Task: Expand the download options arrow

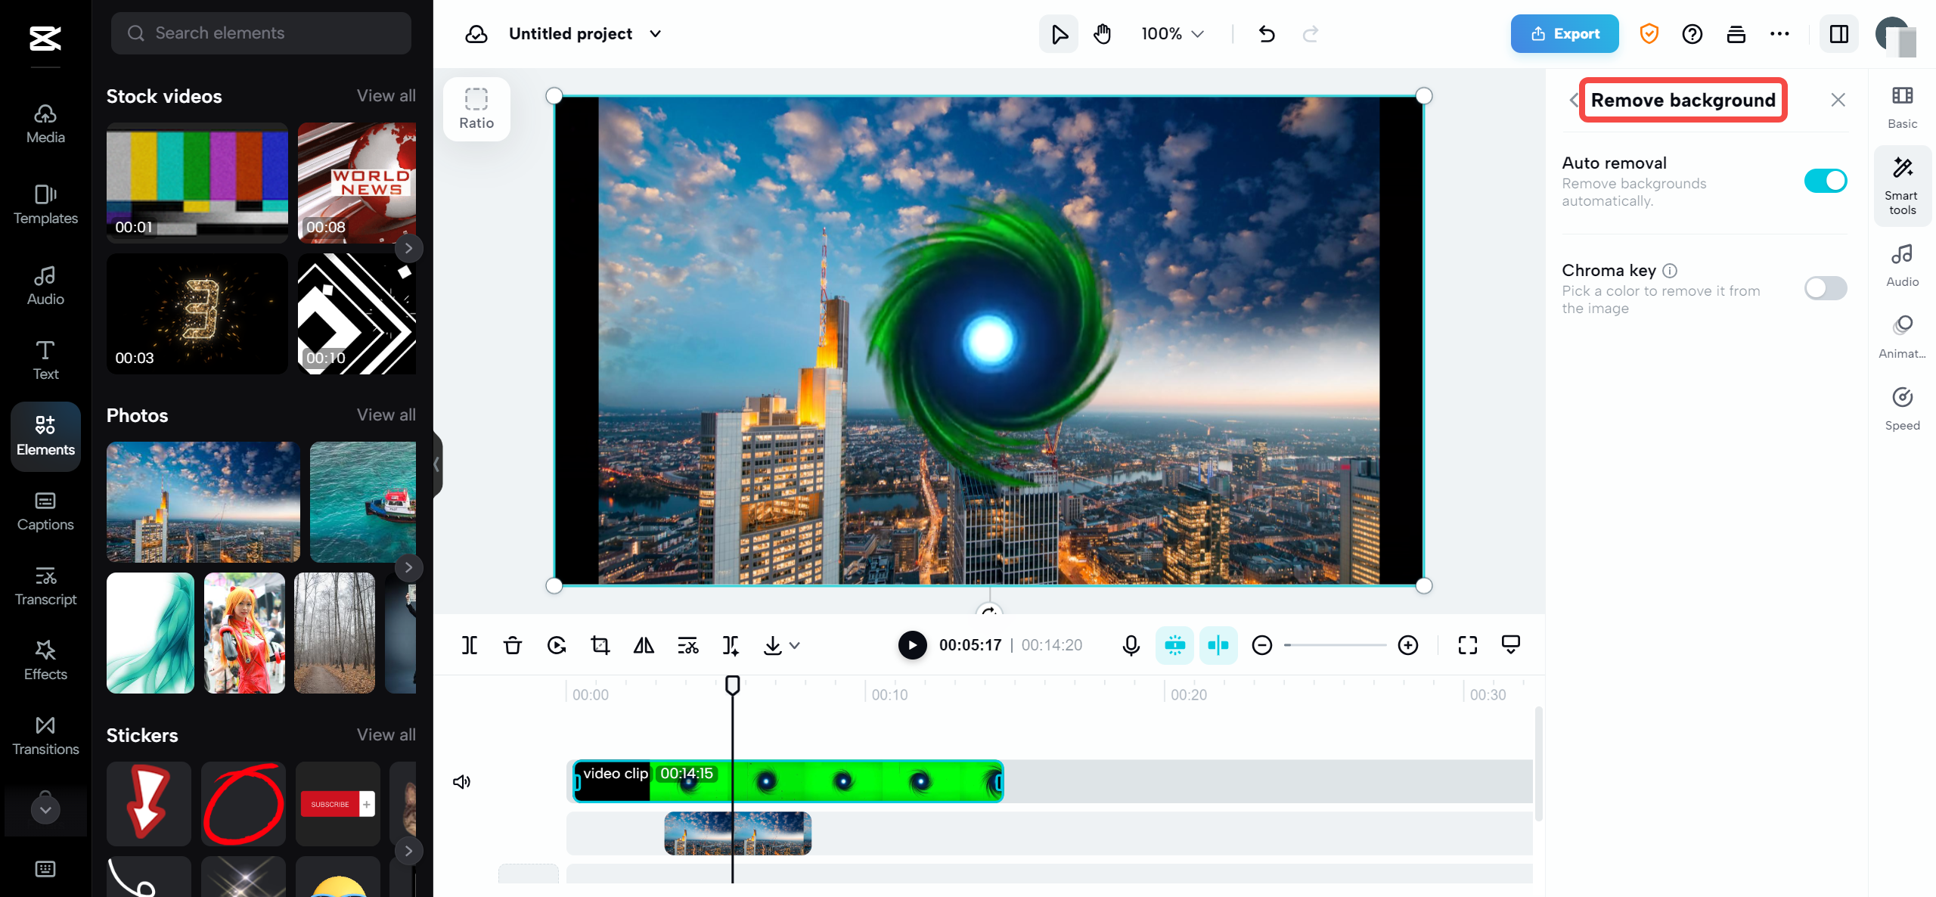Action: pos(795,645)
